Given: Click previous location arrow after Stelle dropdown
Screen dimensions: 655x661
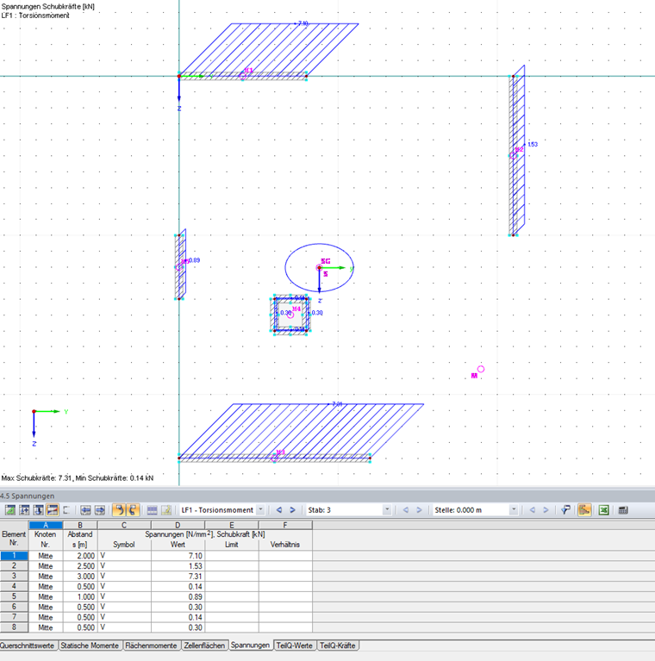Looking at the screenshot, I should point(533,510).
